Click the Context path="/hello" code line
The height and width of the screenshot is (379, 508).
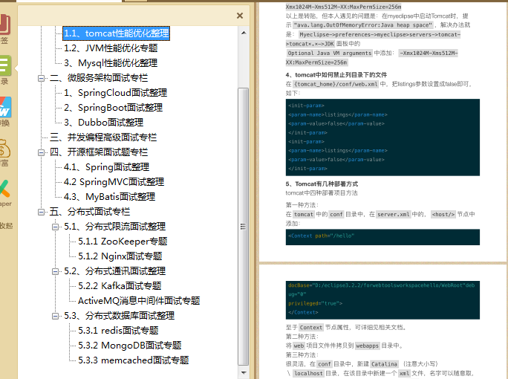[x=322, y=236]
